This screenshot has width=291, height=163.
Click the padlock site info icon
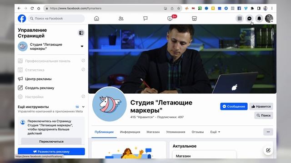[47, 8]
